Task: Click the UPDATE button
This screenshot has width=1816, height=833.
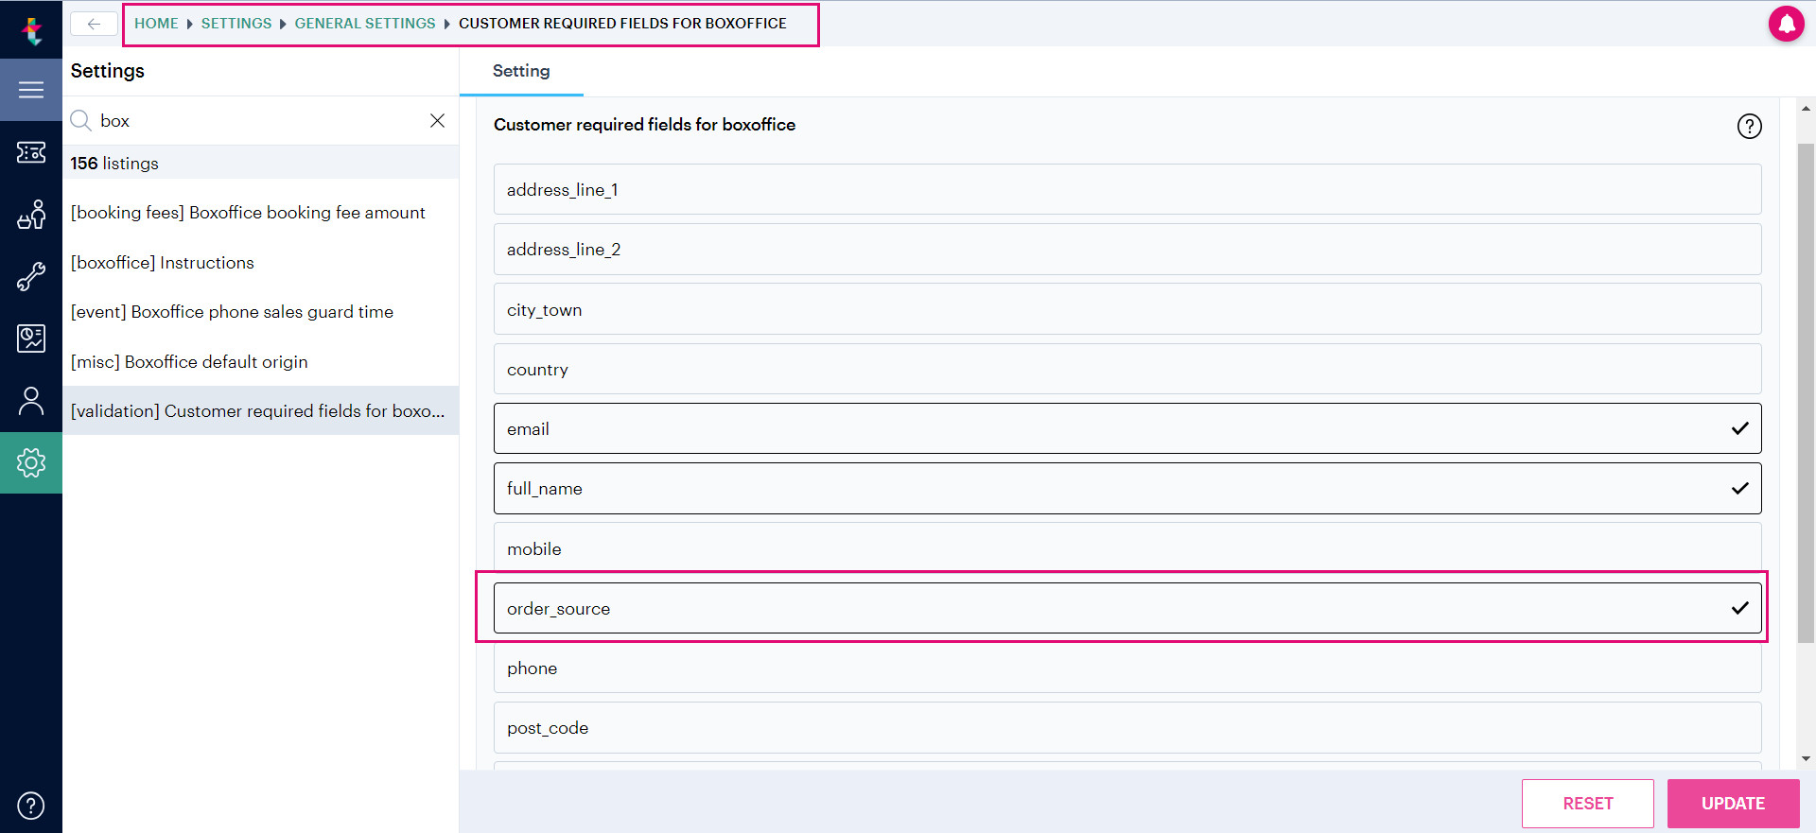Action: [x=1733, y=804]
